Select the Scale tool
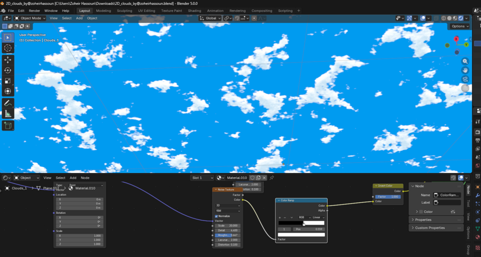Viewport: 481px width, 257px height. (8, 81)
